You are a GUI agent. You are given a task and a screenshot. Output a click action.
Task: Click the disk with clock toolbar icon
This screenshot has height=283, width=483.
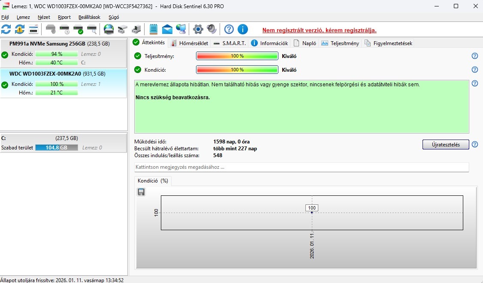click(64, 29)
